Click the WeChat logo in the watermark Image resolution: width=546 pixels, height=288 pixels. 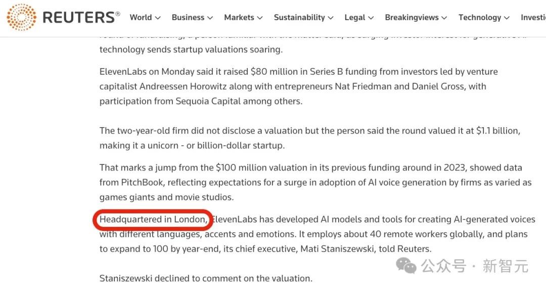406,265
